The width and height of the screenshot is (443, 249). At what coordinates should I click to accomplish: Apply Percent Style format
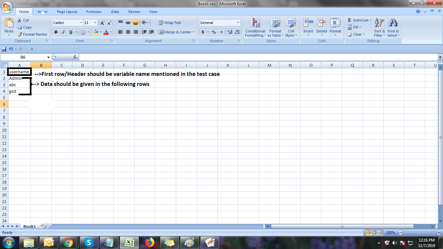coord(214,32)
